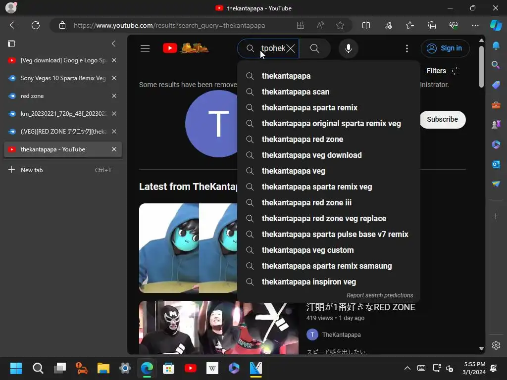Viewport: 507px width, 380px height.
Task: Choose suggestion 'thekantapapa red zone veg replace'
Action: 329,218
